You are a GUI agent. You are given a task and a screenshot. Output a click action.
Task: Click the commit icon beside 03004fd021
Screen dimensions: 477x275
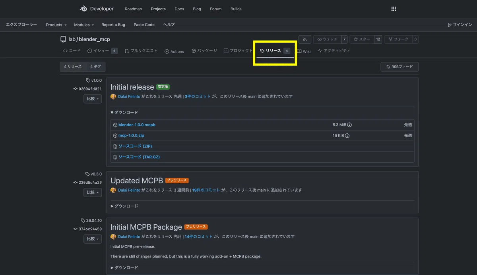click(76, 89)
